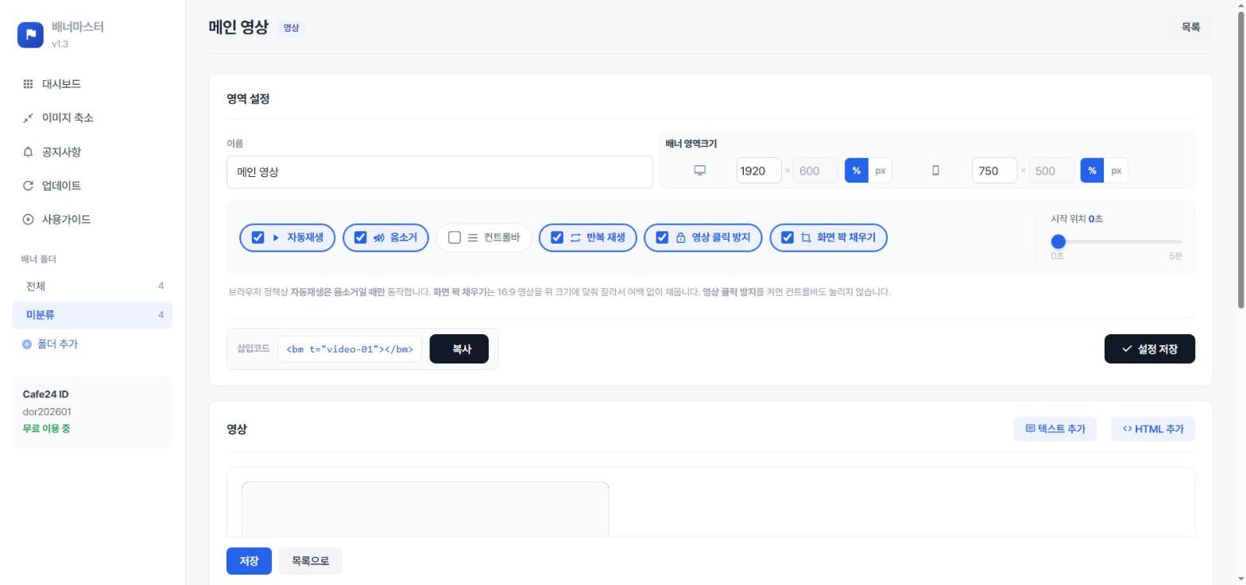This screenshot has width=1246, height=585.
Task: Click the HTML 추가 button
Action: [x=1153, y=429]
